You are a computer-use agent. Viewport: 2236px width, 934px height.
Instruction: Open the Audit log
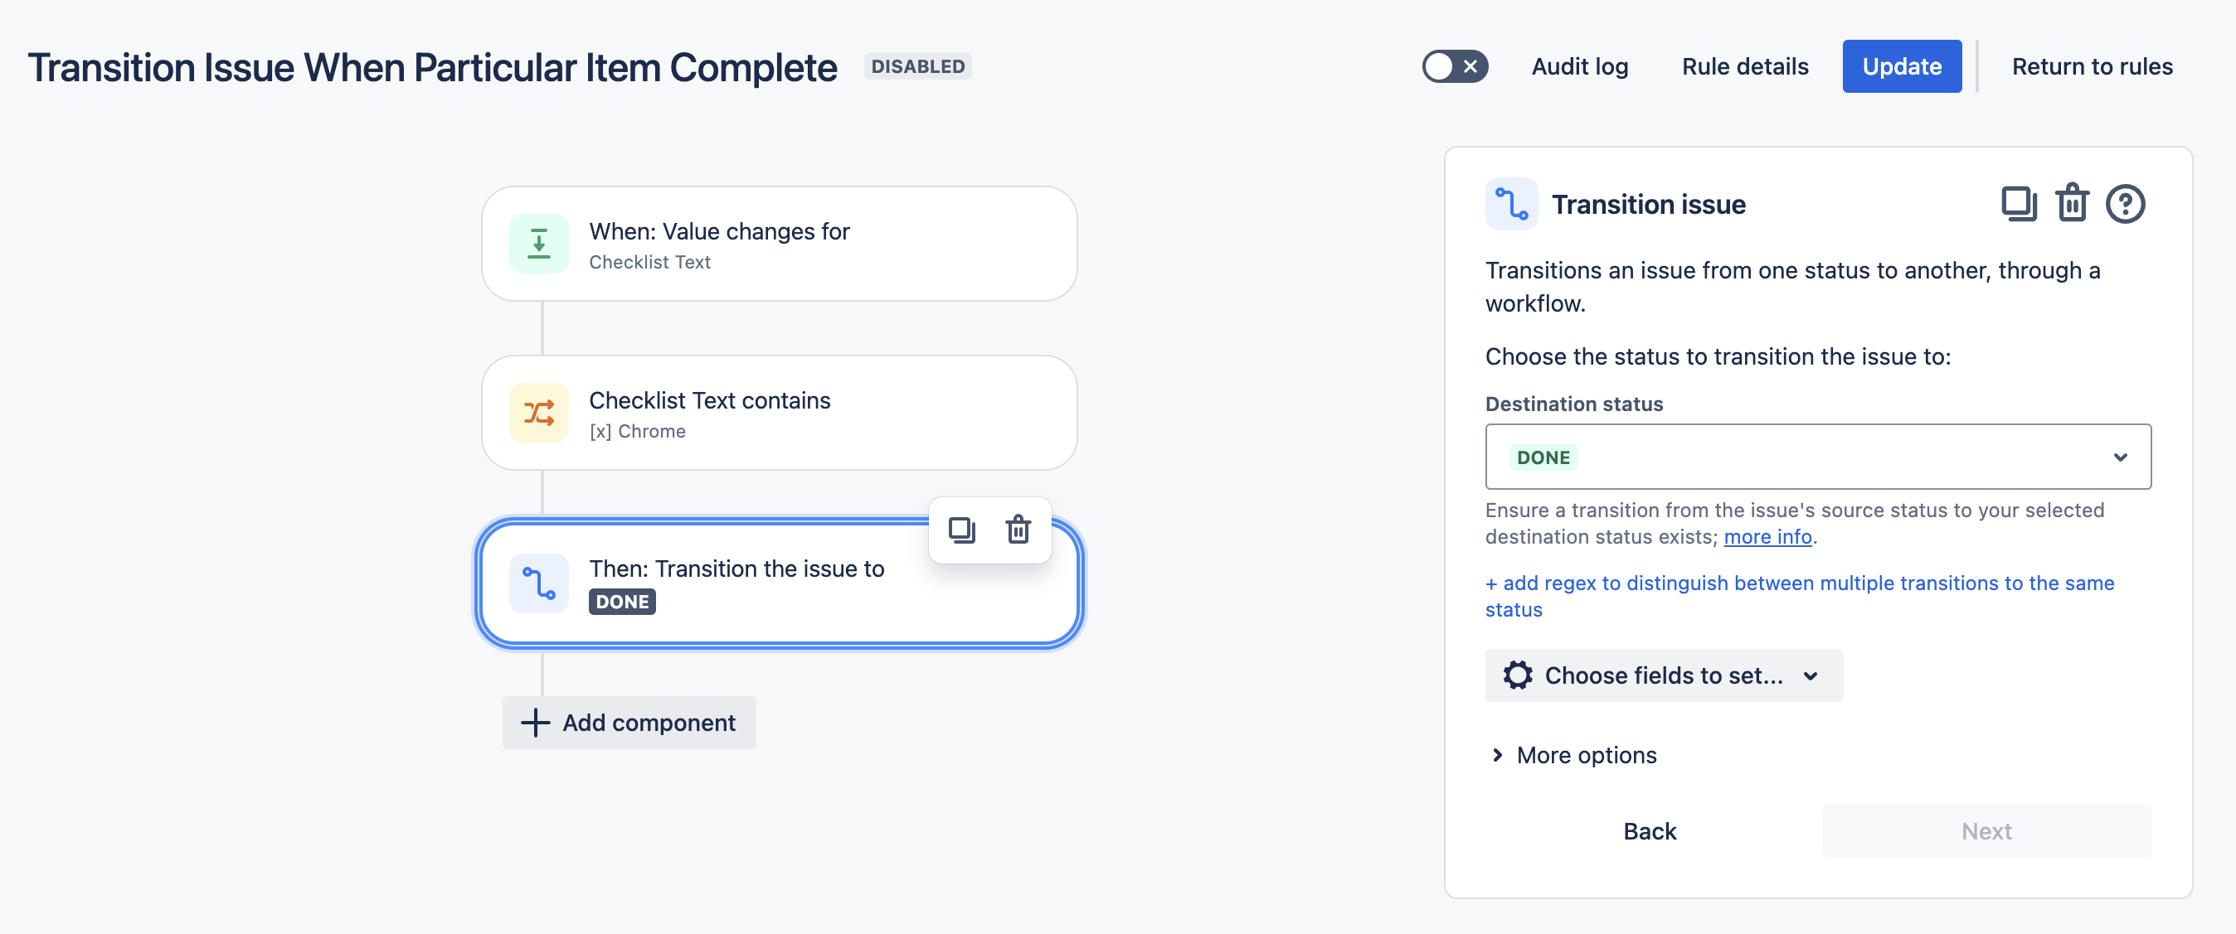(1579, 66)
